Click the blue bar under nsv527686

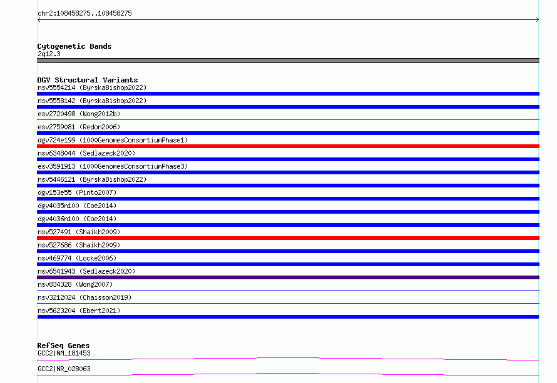pos(288,251)
